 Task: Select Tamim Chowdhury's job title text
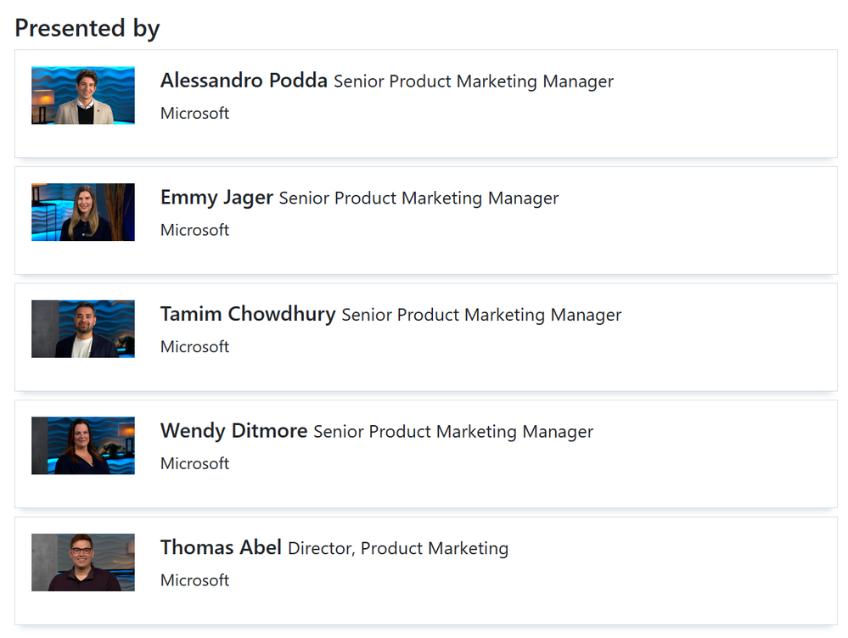[x=481, y=315]
